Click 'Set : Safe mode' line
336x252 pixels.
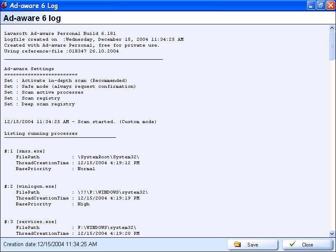[x=70, y=87]
